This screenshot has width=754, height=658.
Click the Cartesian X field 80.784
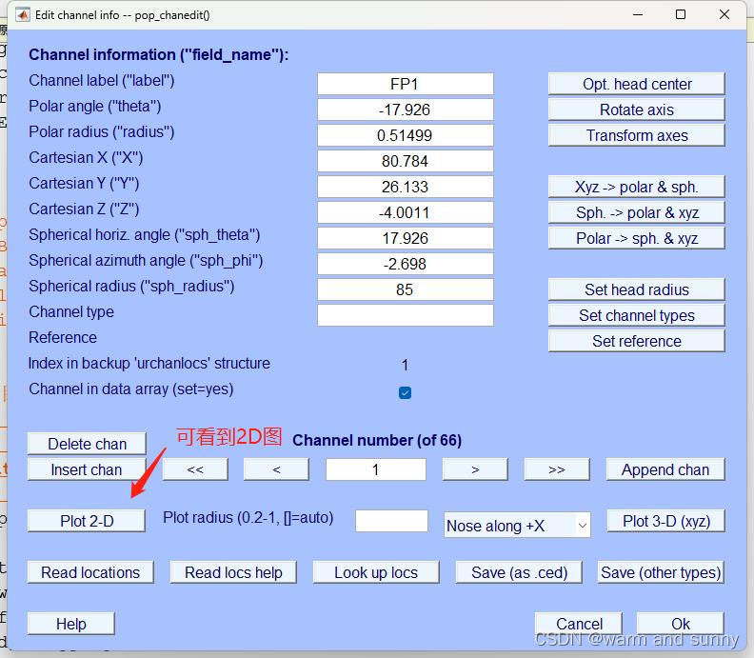(x=405, y=161)
